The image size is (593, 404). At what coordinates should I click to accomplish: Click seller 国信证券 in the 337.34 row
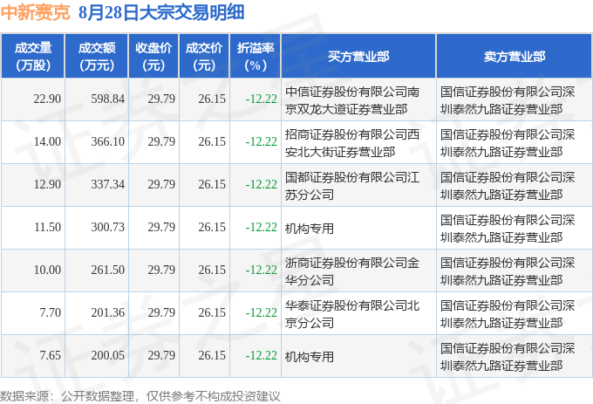[508, 186]
